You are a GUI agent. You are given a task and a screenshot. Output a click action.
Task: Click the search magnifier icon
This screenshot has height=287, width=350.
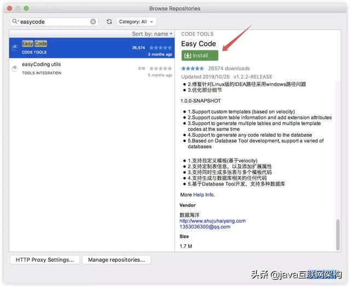coord(15,21)
